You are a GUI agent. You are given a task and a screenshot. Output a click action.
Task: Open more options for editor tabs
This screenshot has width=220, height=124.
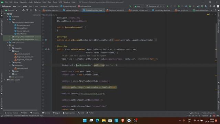(x=215, y=10)
